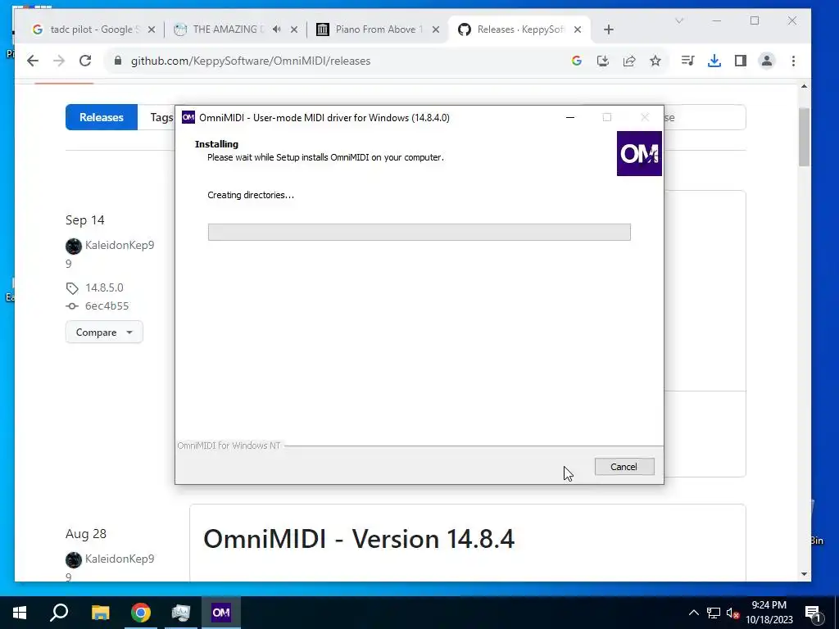
Task: Close the tadc pilot tab
Action: (x=152, y=29)
